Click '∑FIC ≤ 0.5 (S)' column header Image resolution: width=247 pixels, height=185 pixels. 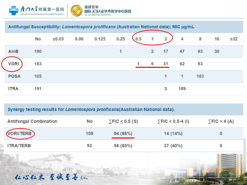click(x=123, y=122)
